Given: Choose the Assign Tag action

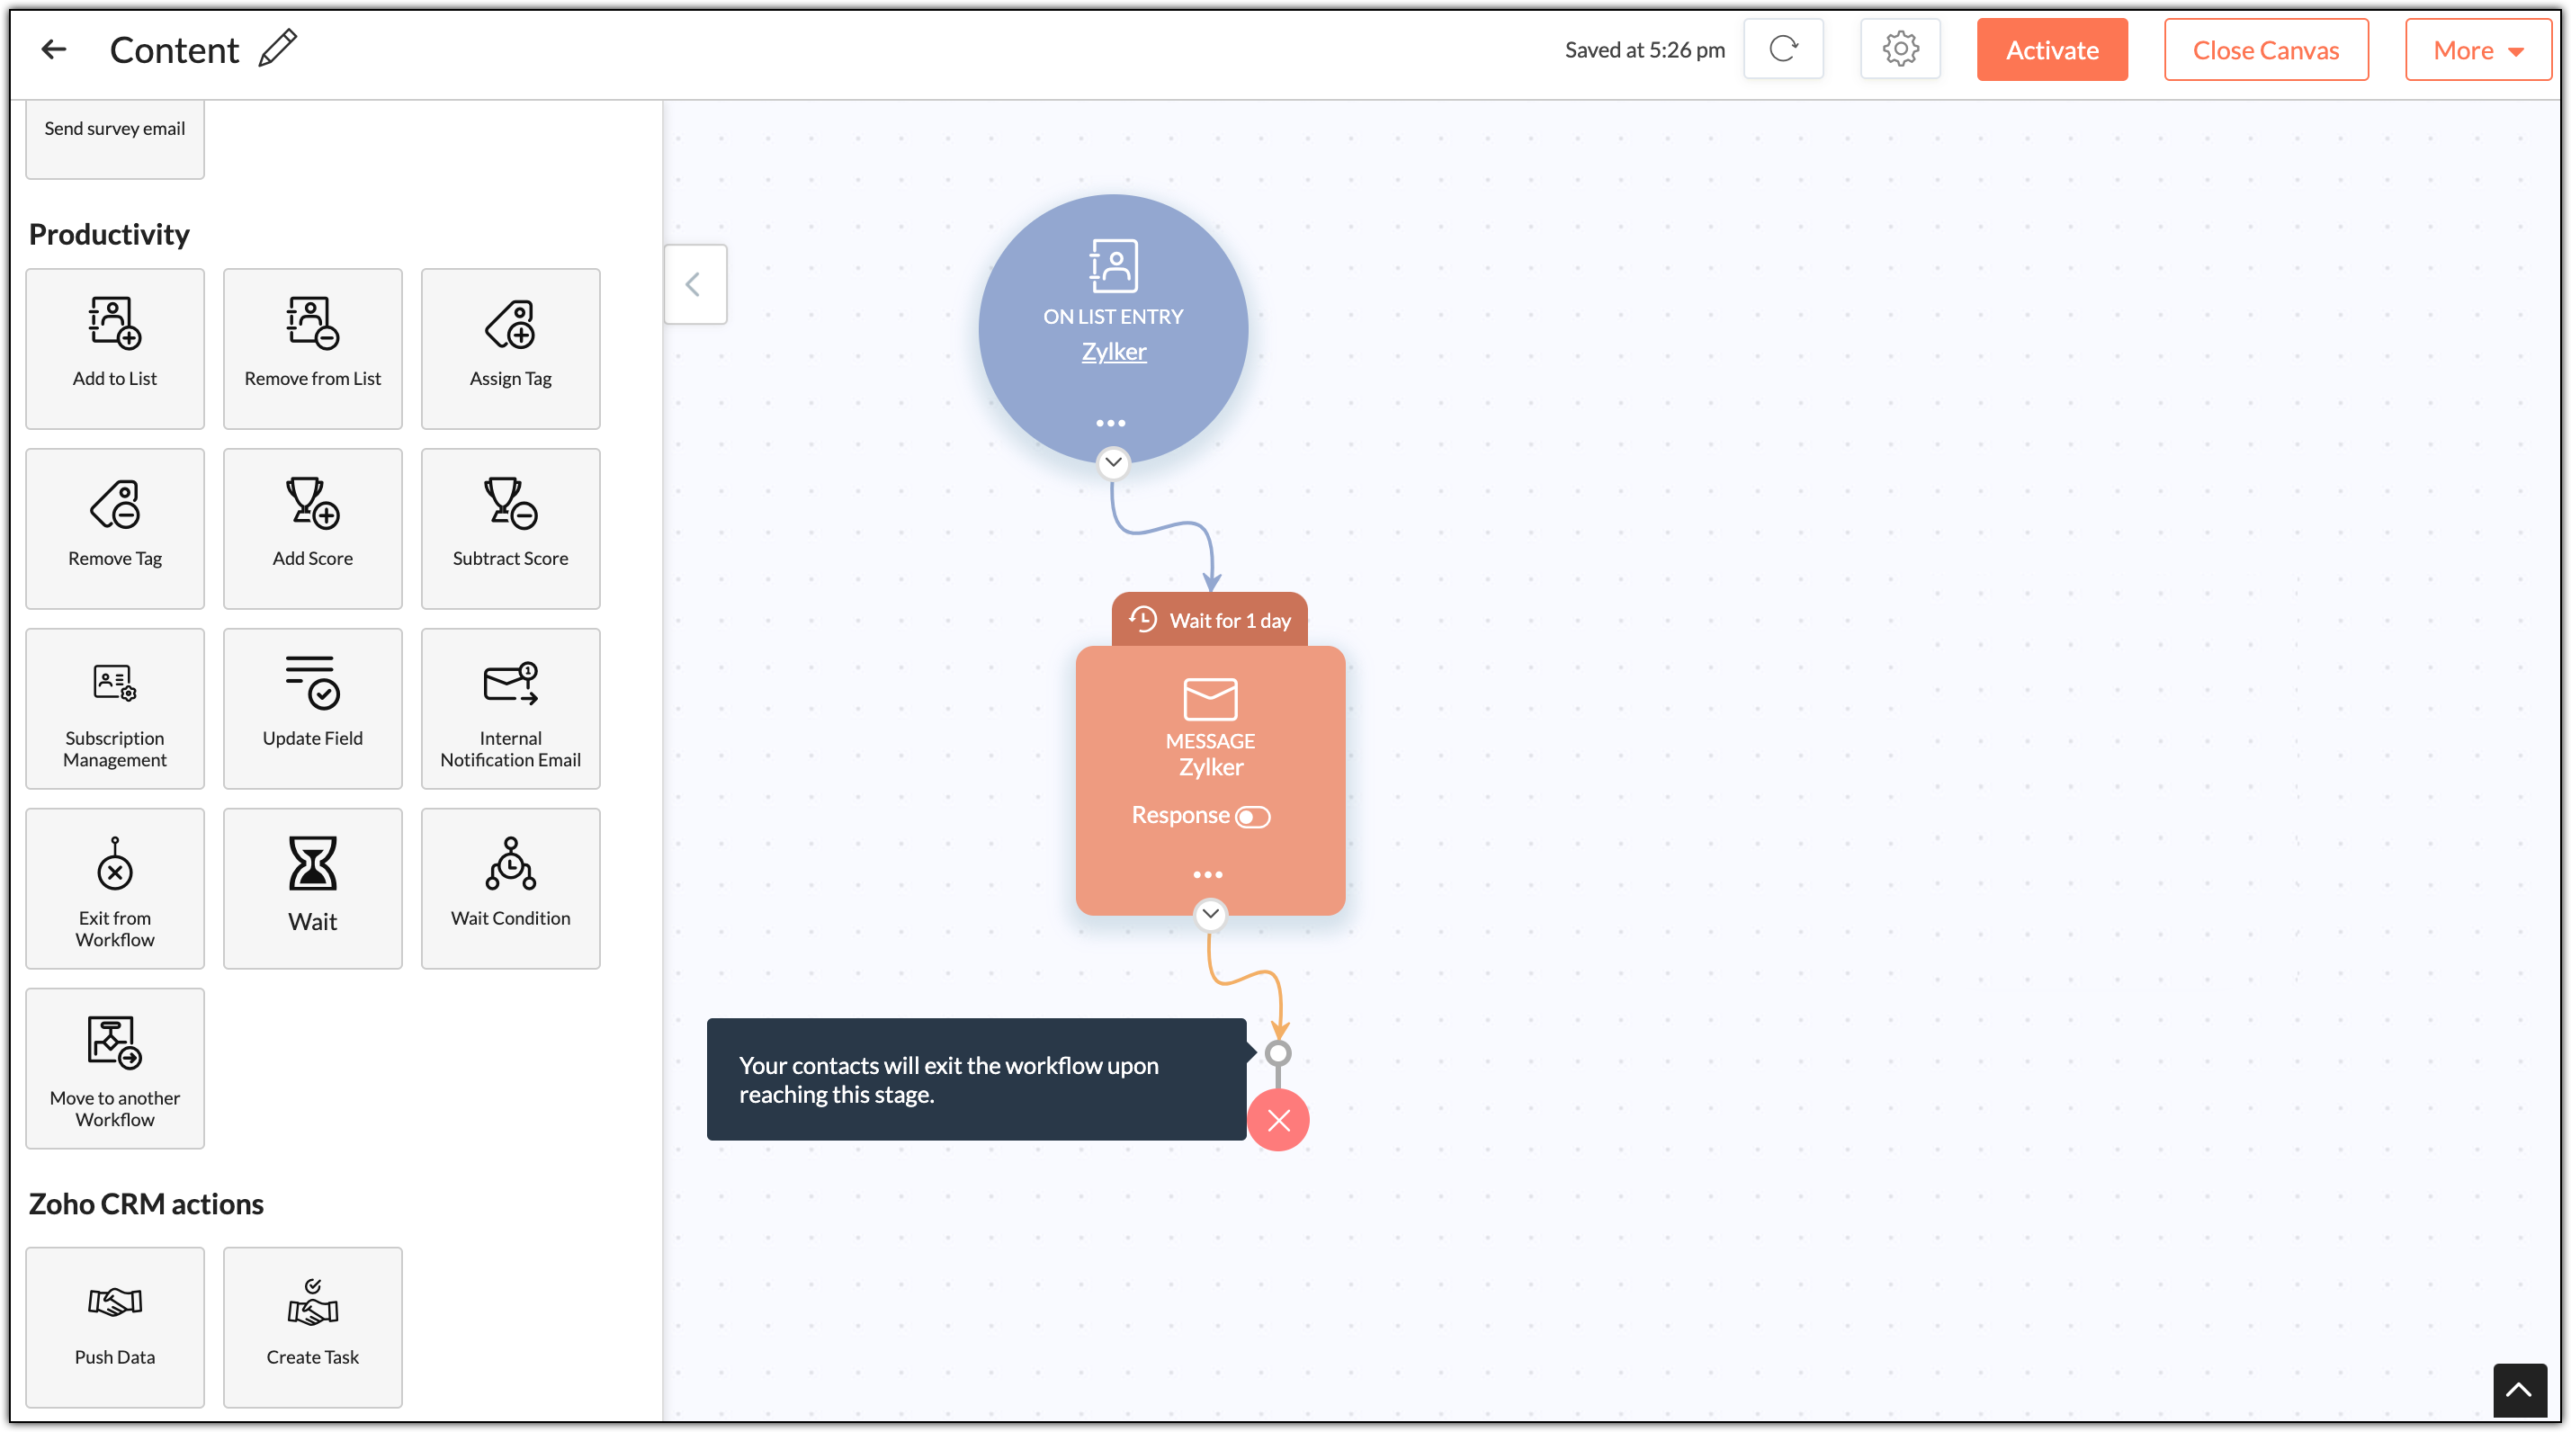Looking at the screenshot, I should 510,348.
